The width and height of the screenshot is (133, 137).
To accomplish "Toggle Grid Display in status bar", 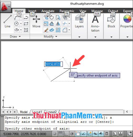I will tap(60, 134).
